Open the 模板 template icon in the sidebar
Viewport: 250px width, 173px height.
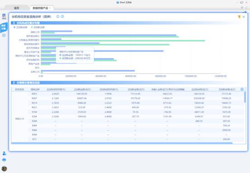pyautogui.click(x=4, y=16)
